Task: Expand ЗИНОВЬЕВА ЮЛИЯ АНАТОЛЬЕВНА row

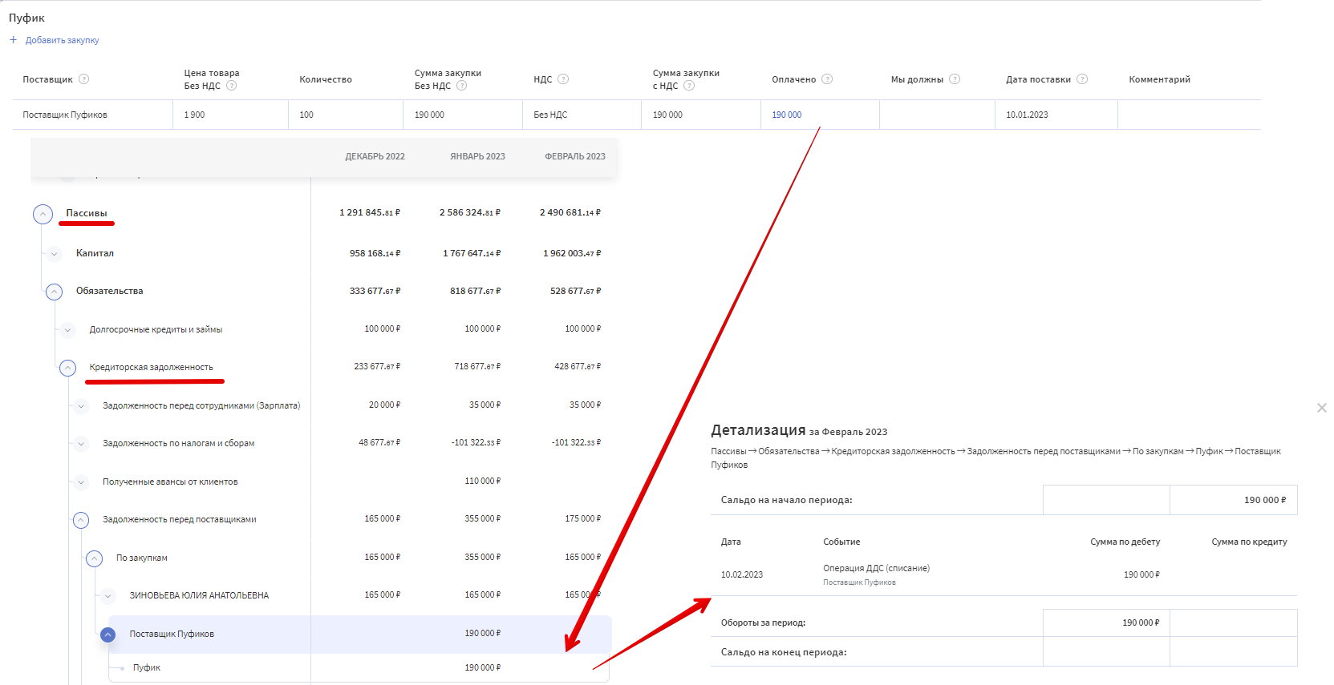Action: pyautogui.click(x=107, y=596)
